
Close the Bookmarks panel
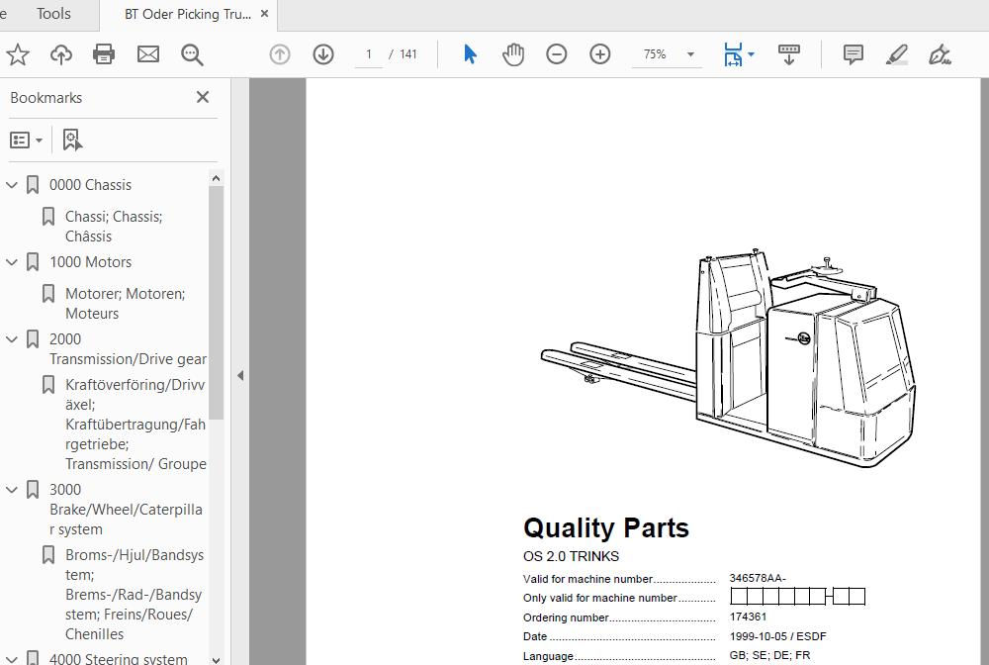(203, 97)
